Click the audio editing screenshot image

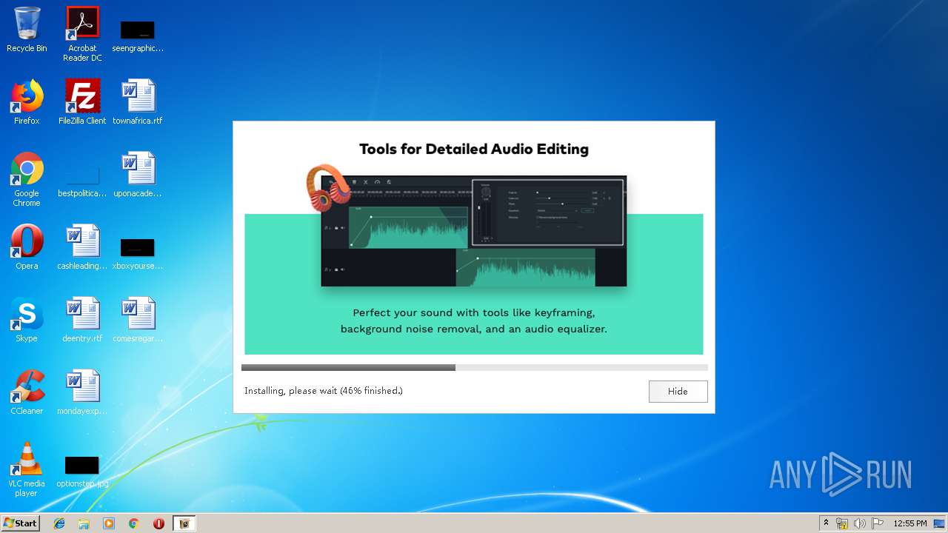tap(474, 231)
